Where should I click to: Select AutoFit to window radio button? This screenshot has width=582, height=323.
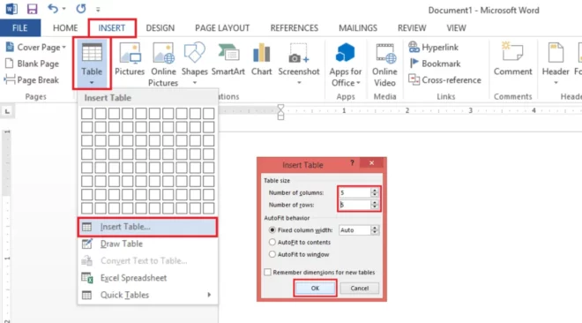tap(272, 254)
